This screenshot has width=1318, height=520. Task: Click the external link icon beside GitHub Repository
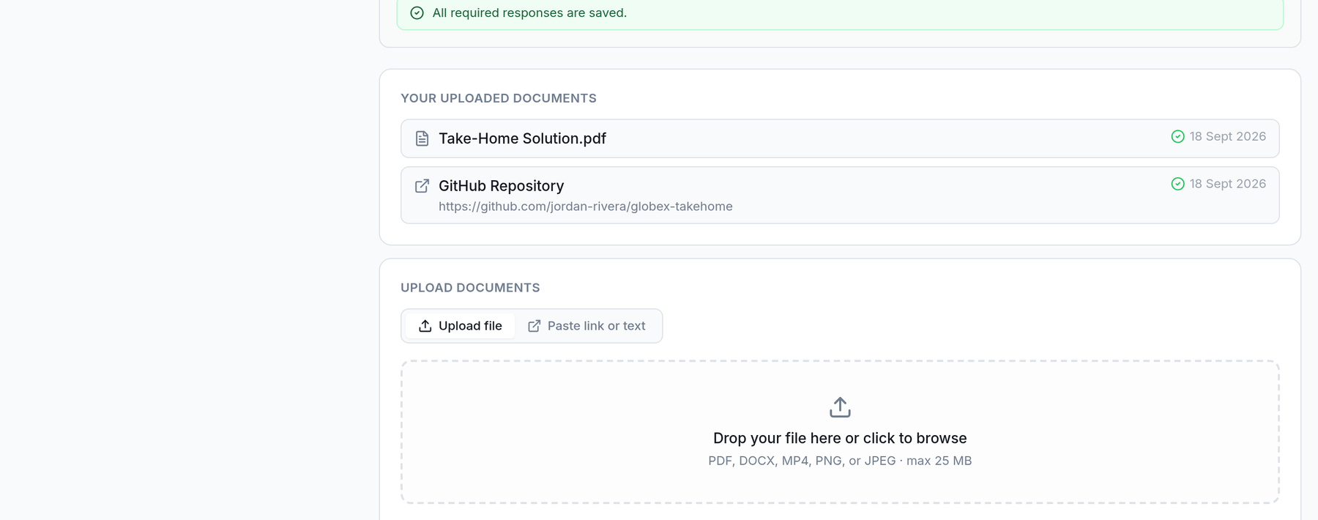click(x=422, y=186)
